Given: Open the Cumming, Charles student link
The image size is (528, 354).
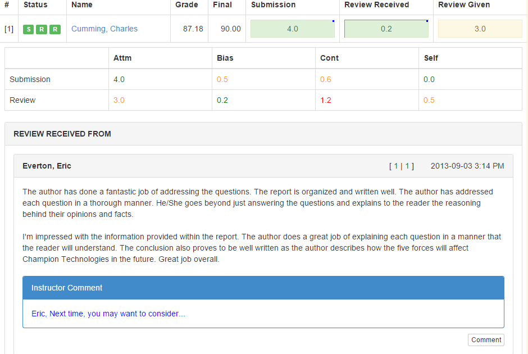Looking at the screenshot, I should pos(104,29).
